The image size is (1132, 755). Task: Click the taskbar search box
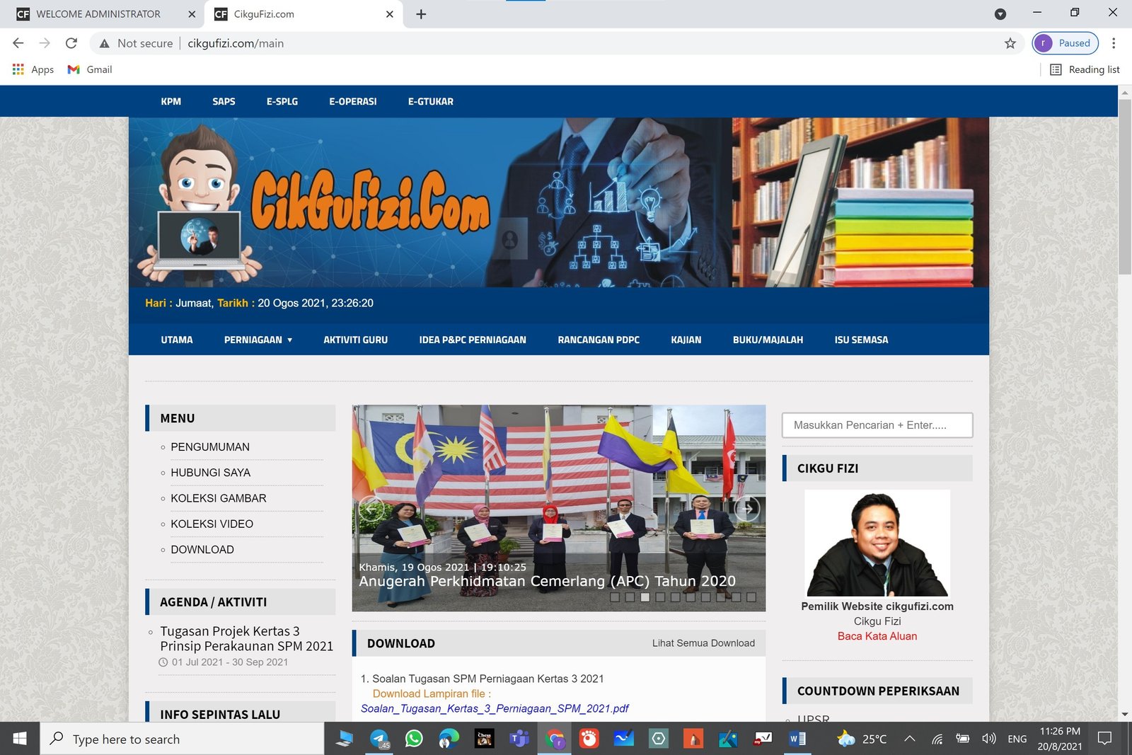[182, 739]
